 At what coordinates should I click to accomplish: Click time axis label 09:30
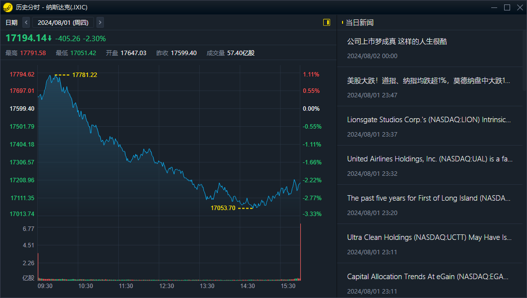pos(45,286)
